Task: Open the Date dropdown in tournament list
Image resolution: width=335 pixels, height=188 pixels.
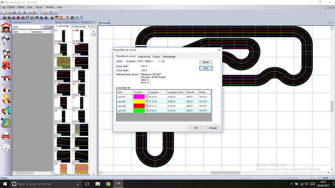Action: click(41, 27)
